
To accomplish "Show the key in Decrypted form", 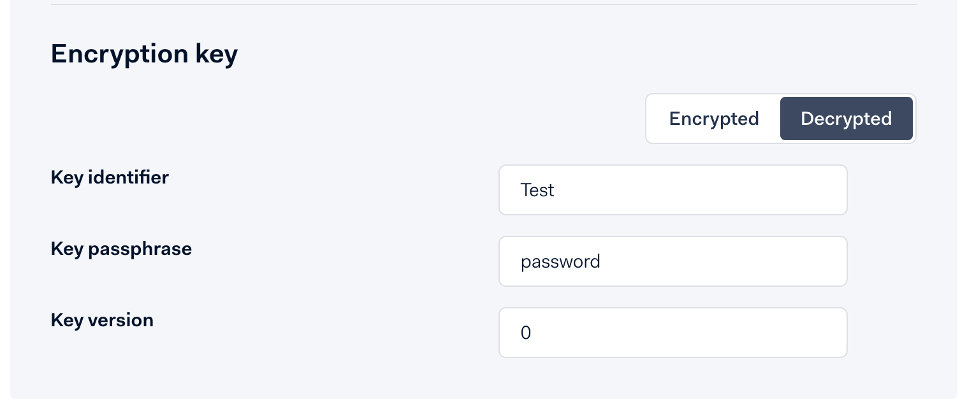I will click(846, 119).
